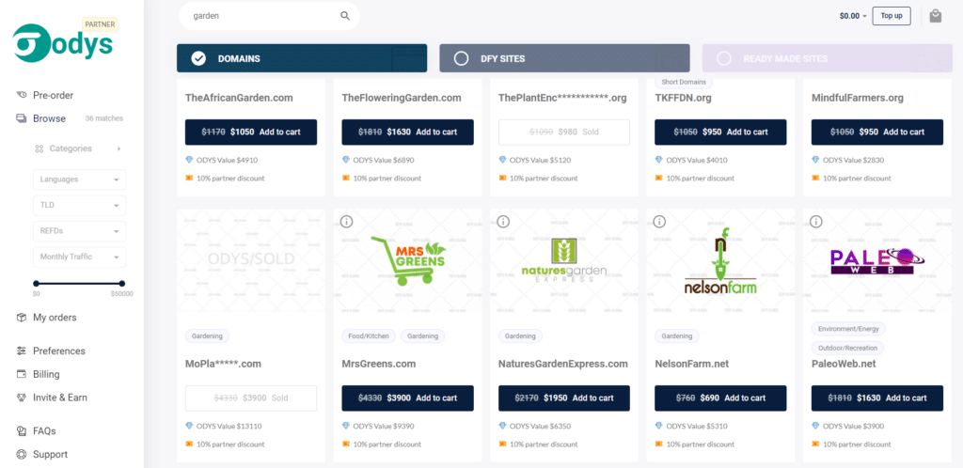Add NelsonFarm.net to cart
This screenshot has width=963, height=468.
720,398
